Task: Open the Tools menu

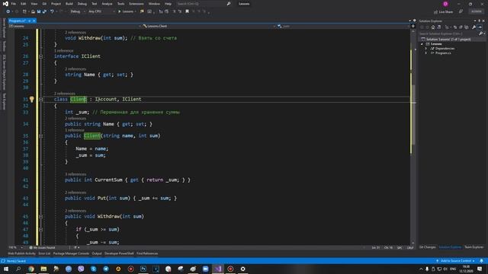Action: 120,4
